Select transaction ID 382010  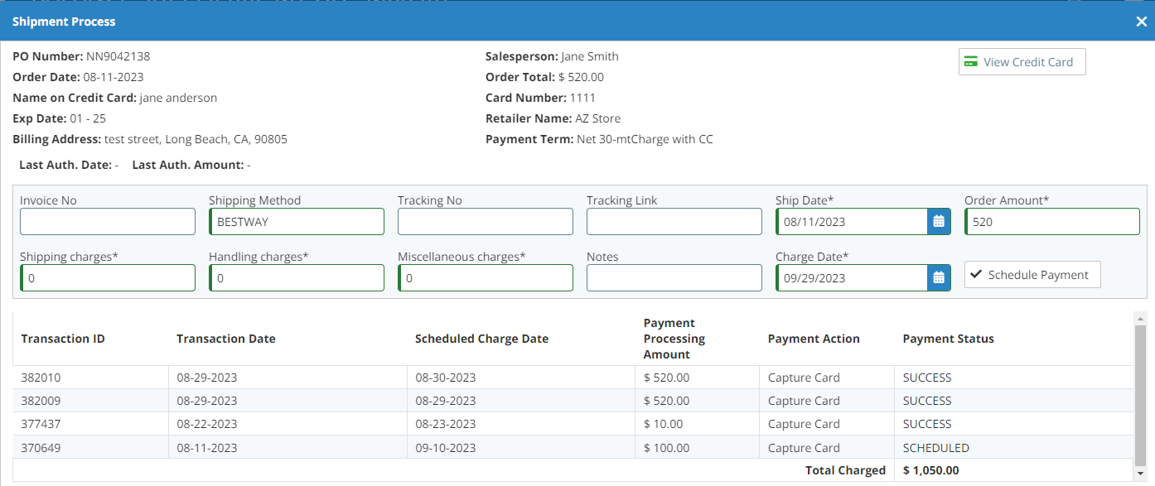[41, 378]
